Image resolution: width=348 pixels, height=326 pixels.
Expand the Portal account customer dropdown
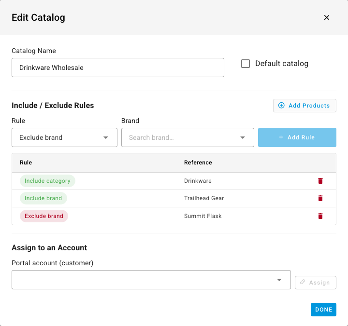click(x=151, y=280)
